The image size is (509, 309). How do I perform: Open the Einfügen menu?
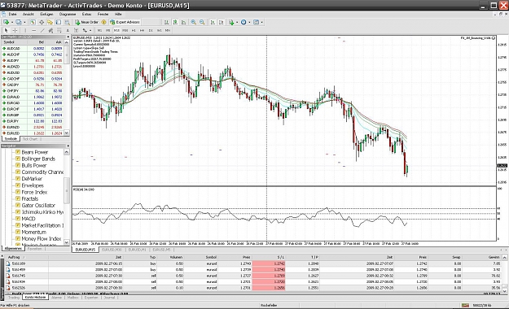pyautogui.click(x=46, y=15)
